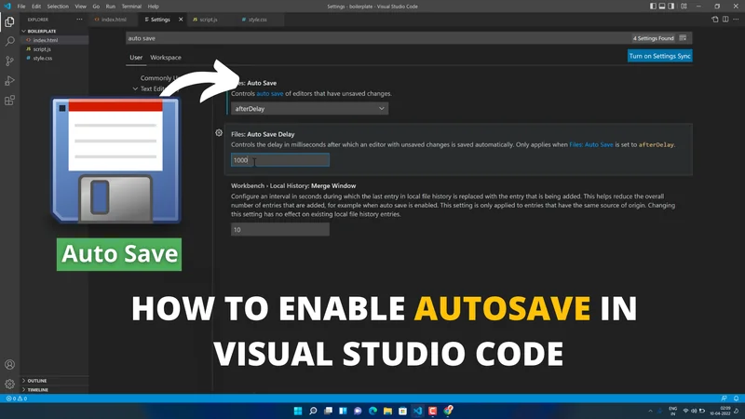Select style.css in the Explorer tree
The height and width of the screenshot is (419, 745).
[43, 58]
